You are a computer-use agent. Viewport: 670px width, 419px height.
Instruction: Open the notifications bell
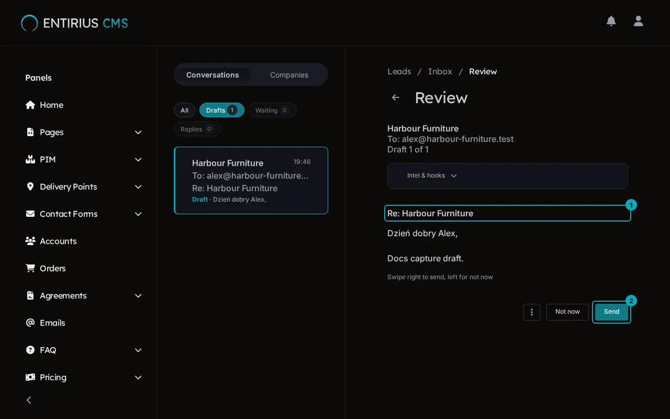[x=611, y=21]
